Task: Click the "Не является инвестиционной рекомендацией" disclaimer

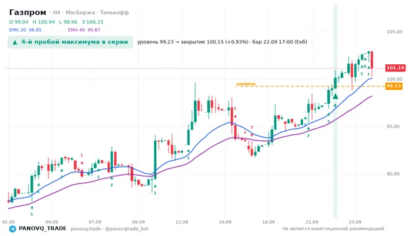Action: point(333,229)
